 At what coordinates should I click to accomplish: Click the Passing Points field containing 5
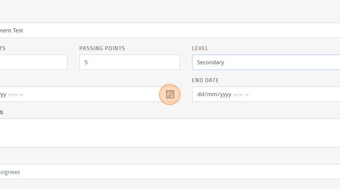(129, 62)
